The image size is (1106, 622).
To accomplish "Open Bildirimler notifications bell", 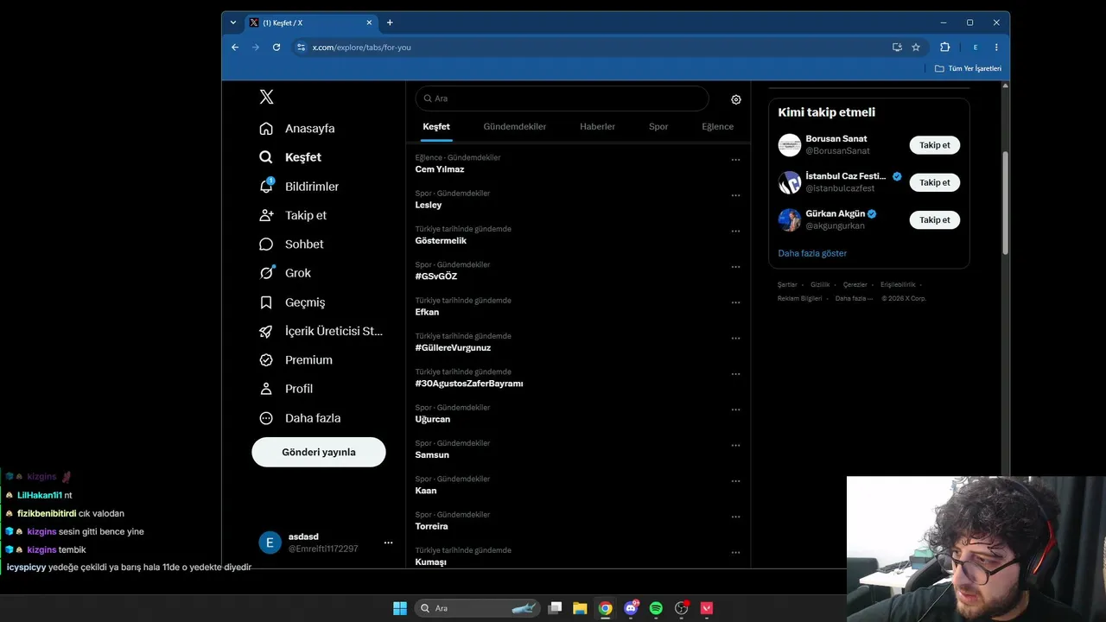I will (x=266, y=187).
